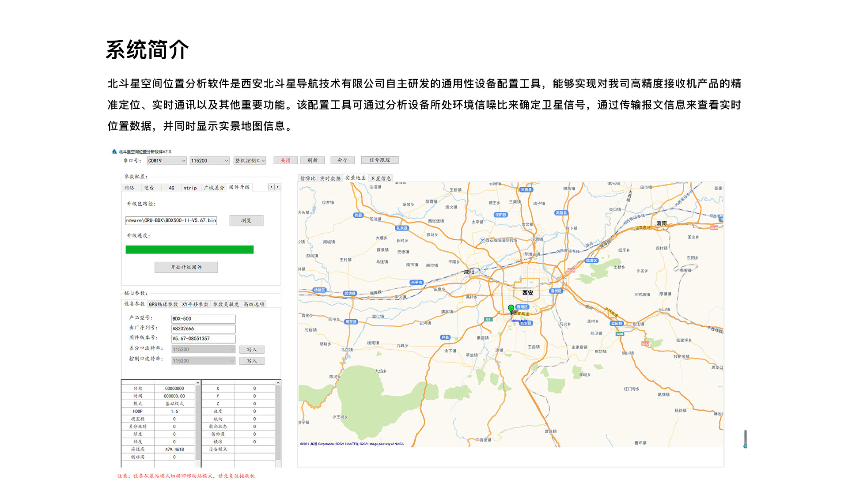Click the software logo icon in title
The image size is (848, 495).
point(114,151)
